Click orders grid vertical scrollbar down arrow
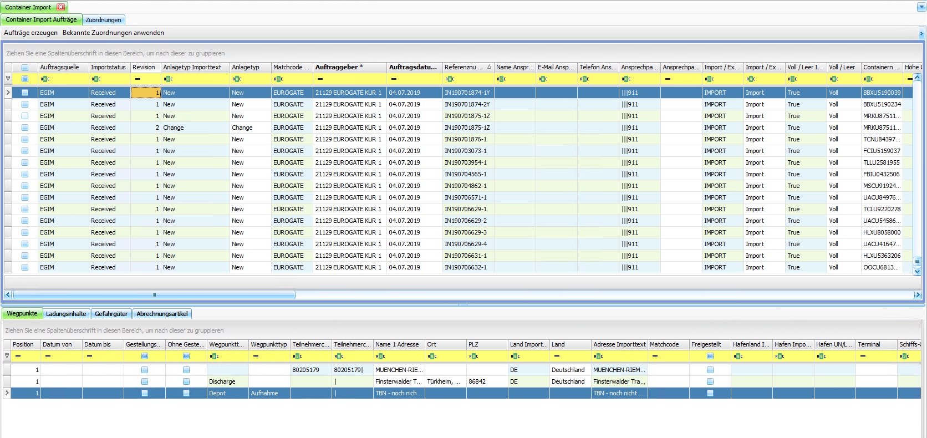This screenshot has height=438, width=927. (918, 271)
